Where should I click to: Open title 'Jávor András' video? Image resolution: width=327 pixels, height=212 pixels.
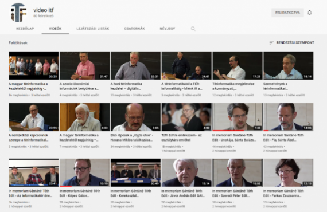183,193
